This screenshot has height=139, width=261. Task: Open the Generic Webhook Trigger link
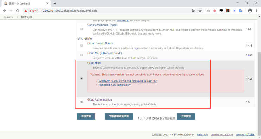(102, 25)
